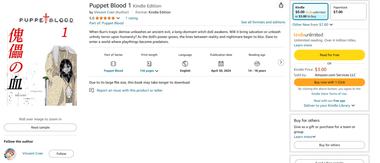Open See all formats and editions link
The image size is (380, 163).
pos(263,22)
